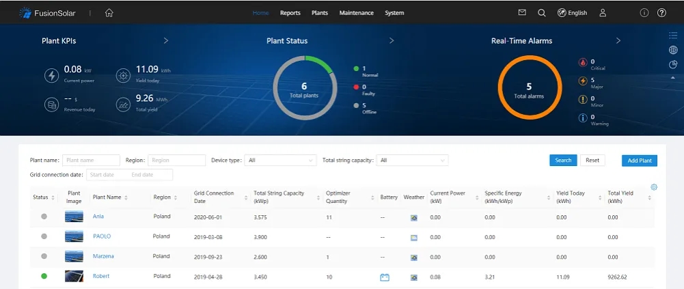Image resolution: width=684 pixels, height=289 pixels.
Task: Open the help question mark icon
Action: [661, 12]
